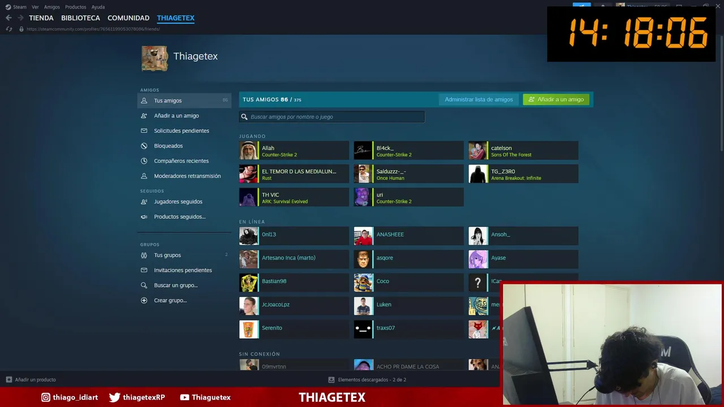
Task: Click the forward navigation arrow
Action: point(20,18)
